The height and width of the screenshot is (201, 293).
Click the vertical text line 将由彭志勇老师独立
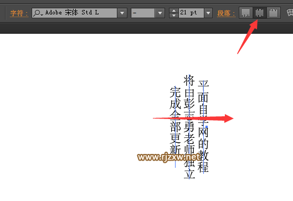coord(189,127)
